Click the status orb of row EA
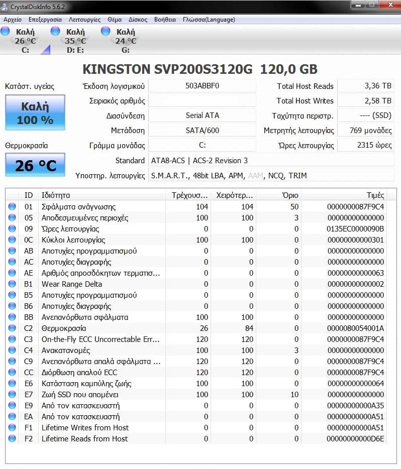Screen dimensions: 401x469 click(x=12, y=417)
